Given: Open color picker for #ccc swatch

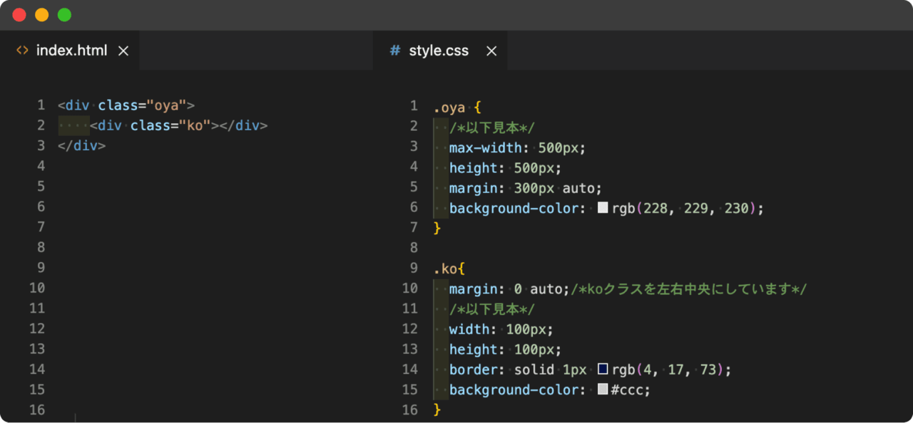Looking at the screenshot, I should [603, 390].
